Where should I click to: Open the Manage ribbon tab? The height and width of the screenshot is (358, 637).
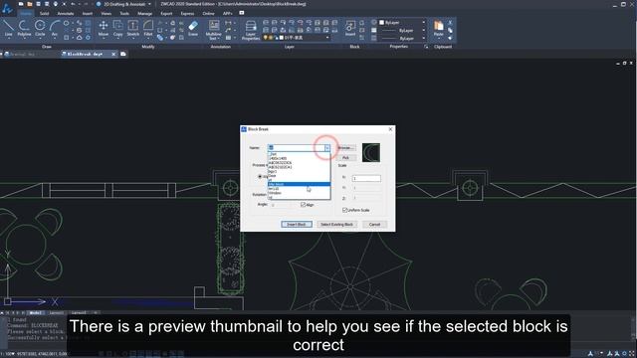(144, 13)
